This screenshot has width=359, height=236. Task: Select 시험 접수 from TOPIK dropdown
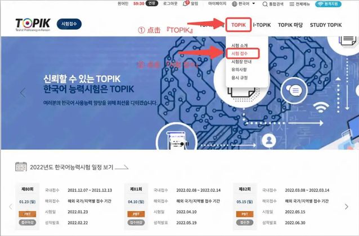pyautogui.click(x=239, y=54)
